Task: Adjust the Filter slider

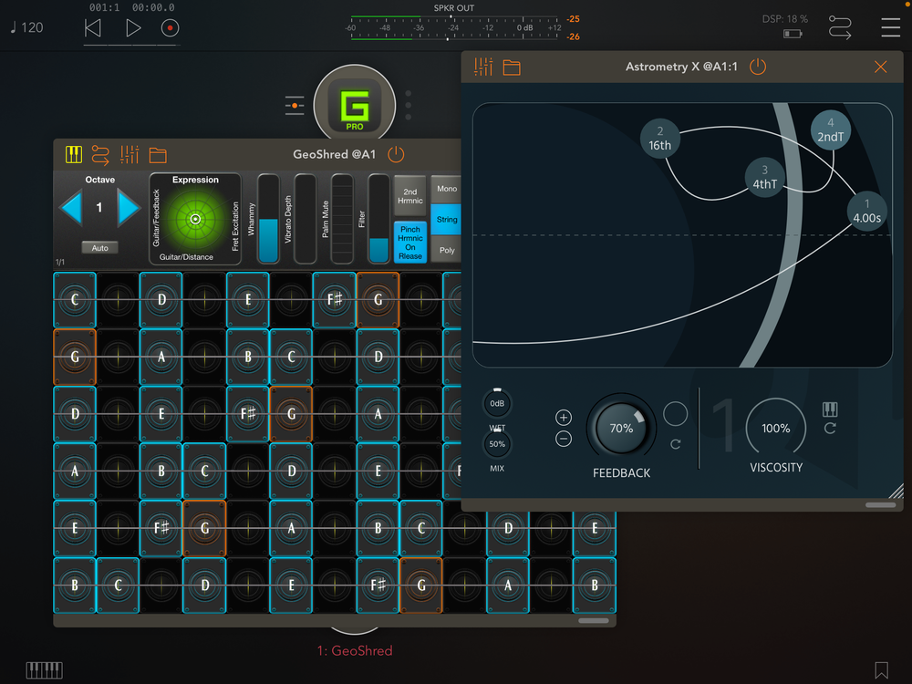Action: tap(378, 219)
